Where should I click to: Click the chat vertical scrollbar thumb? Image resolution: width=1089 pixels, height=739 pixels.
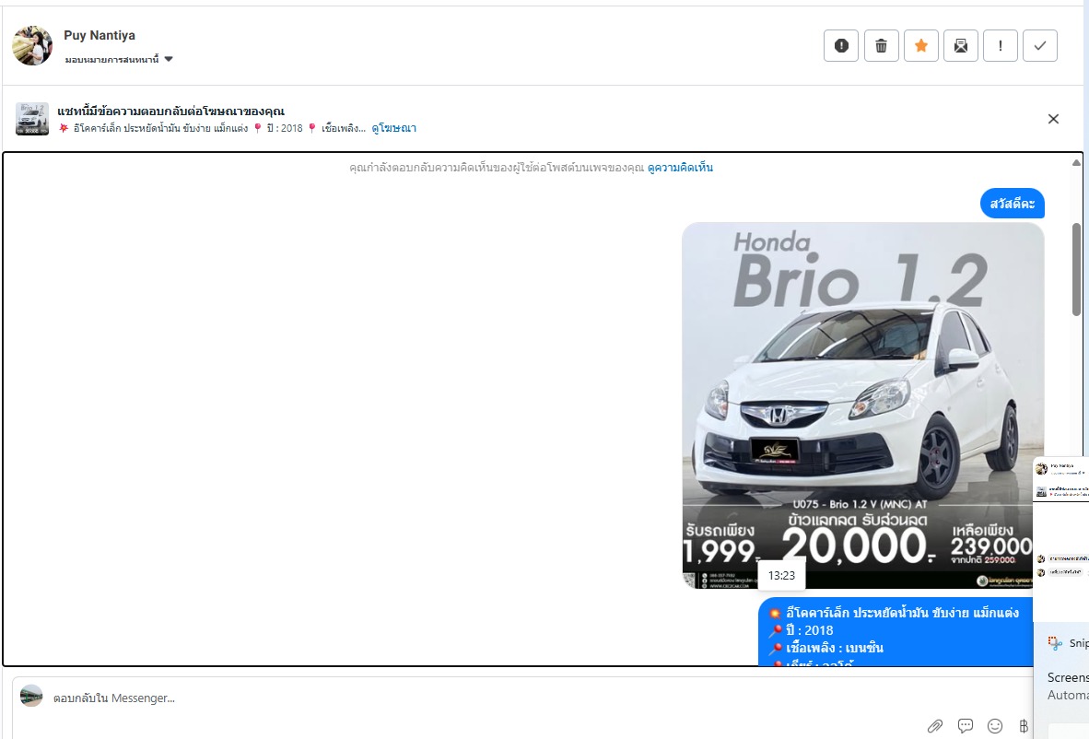pyautogui.click(x=1076, y=269)
